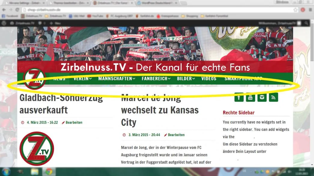
Task: Open Chrome from the Windows taskbar
Action: (49, 172)
